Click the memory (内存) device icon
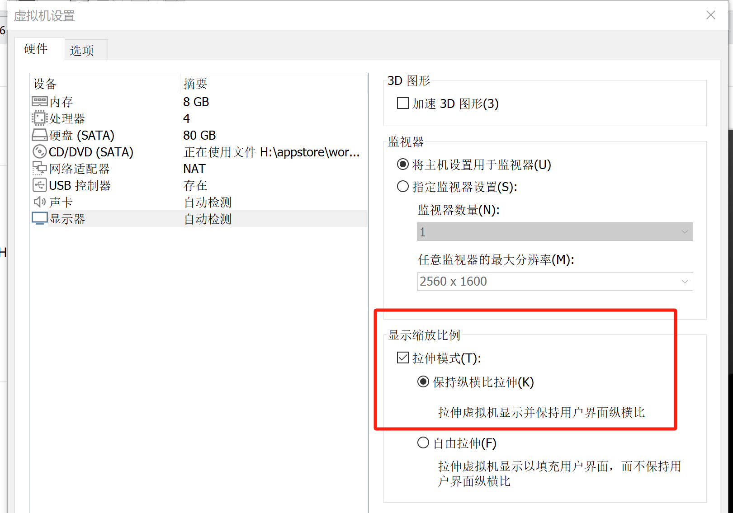This screenshot has width=733, height=513. coord(39,102)
